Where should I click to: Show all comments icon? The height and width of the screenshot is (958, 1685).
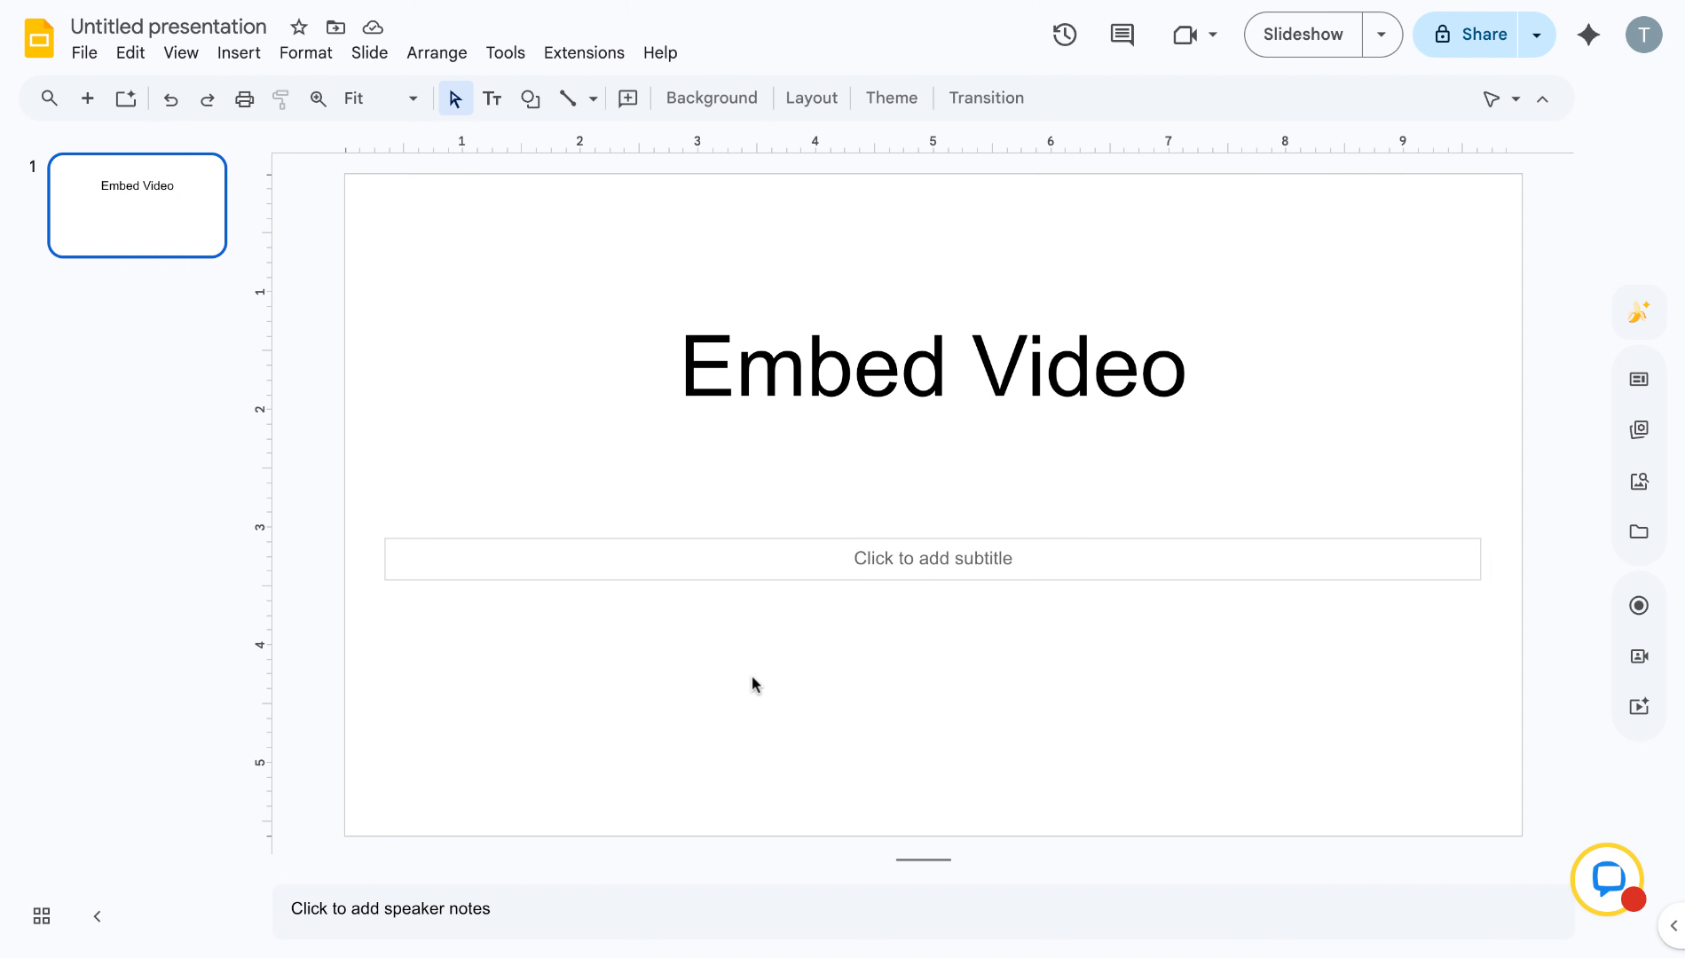coord(1122,35)
